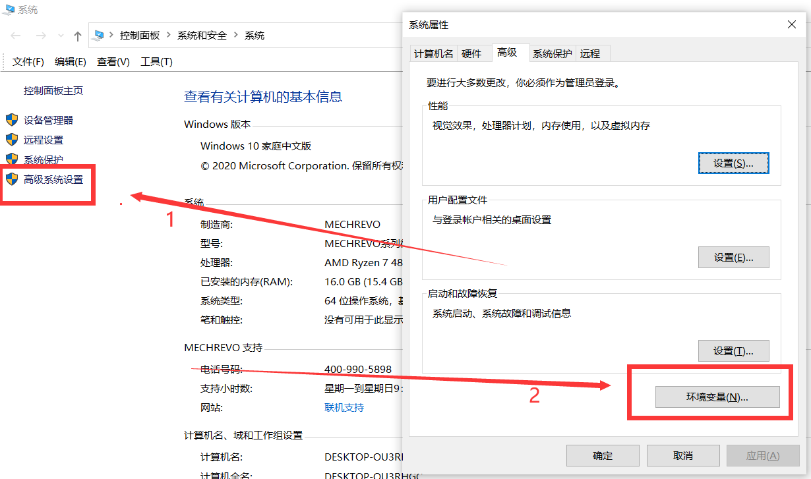Switch to the 计算机名 tab
This screenshot has height=479, width=811.
[x=434, y=54]
